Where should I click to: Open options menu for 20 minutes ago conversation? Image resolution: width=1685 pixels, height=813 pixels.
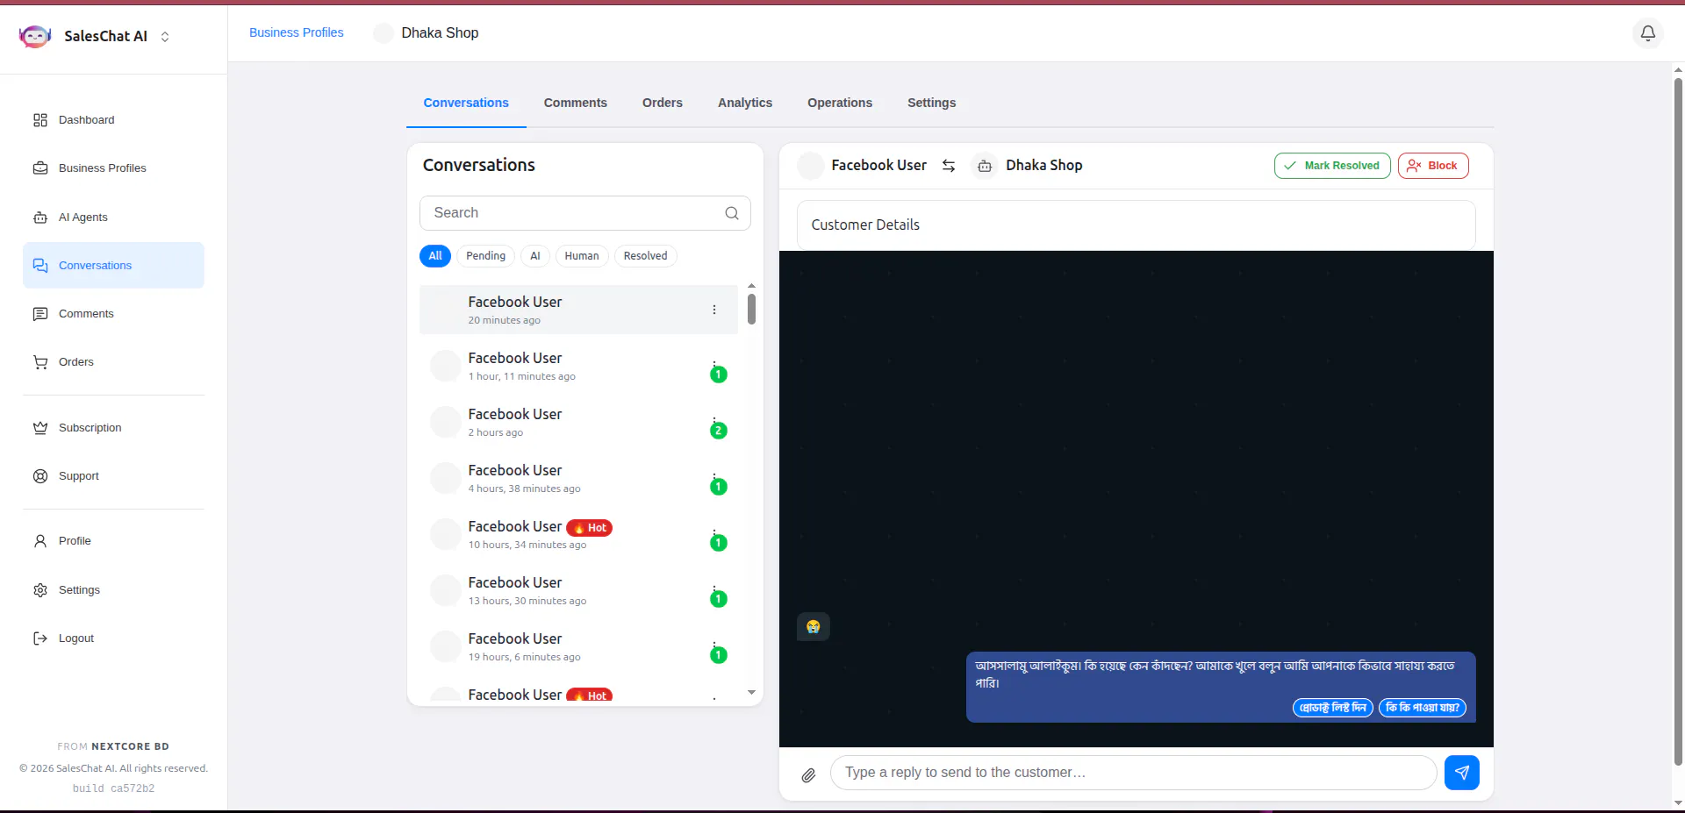[714, 310]
